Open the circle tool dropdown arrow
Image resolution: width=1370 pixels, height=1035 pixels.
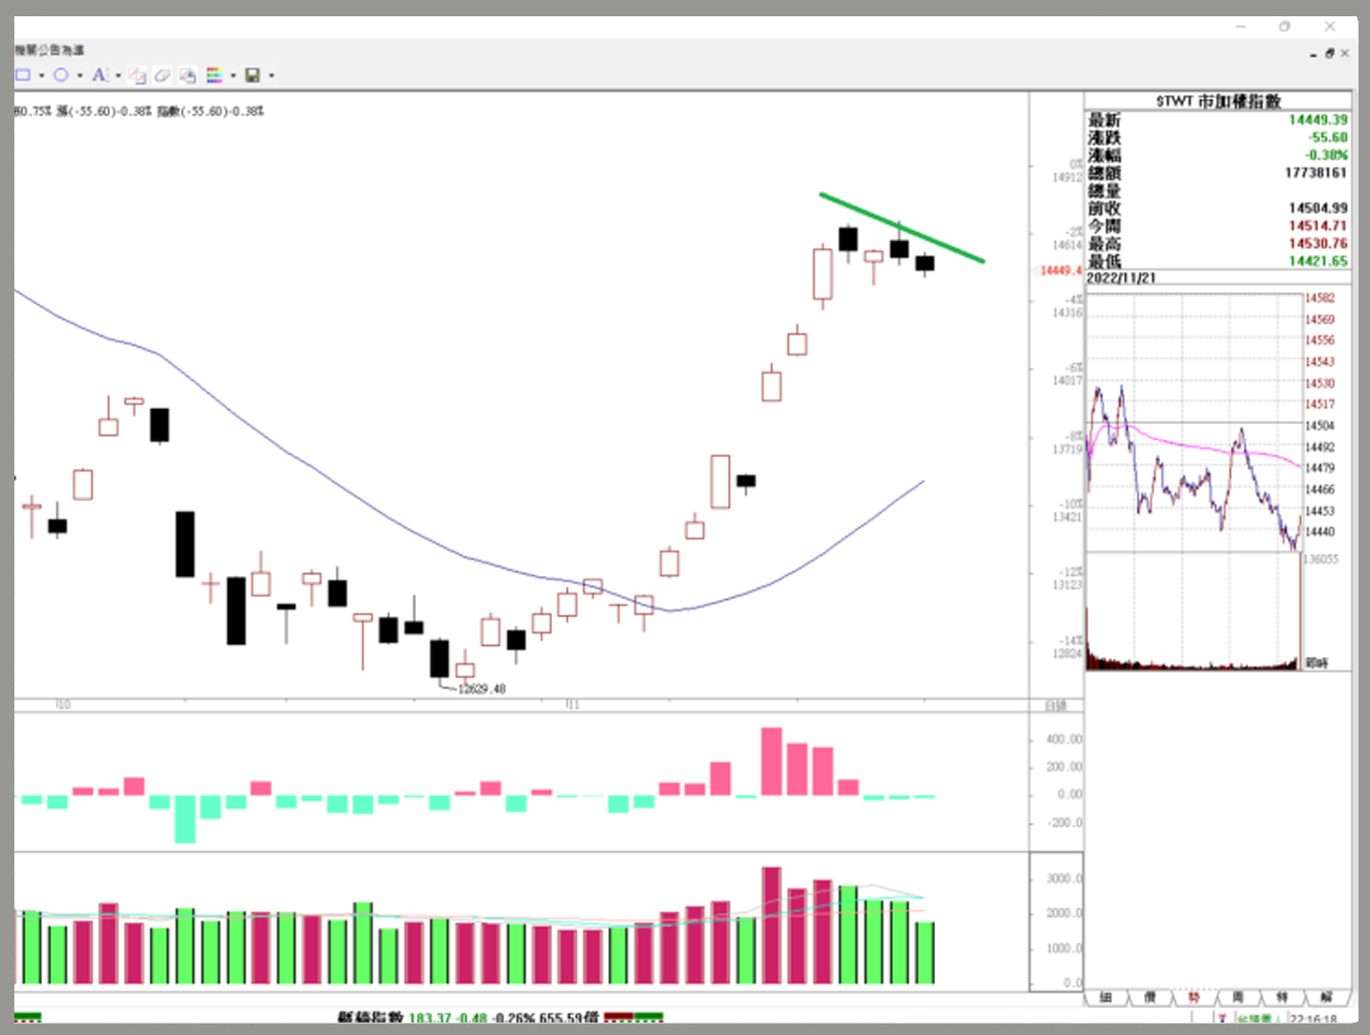[80, 76]
